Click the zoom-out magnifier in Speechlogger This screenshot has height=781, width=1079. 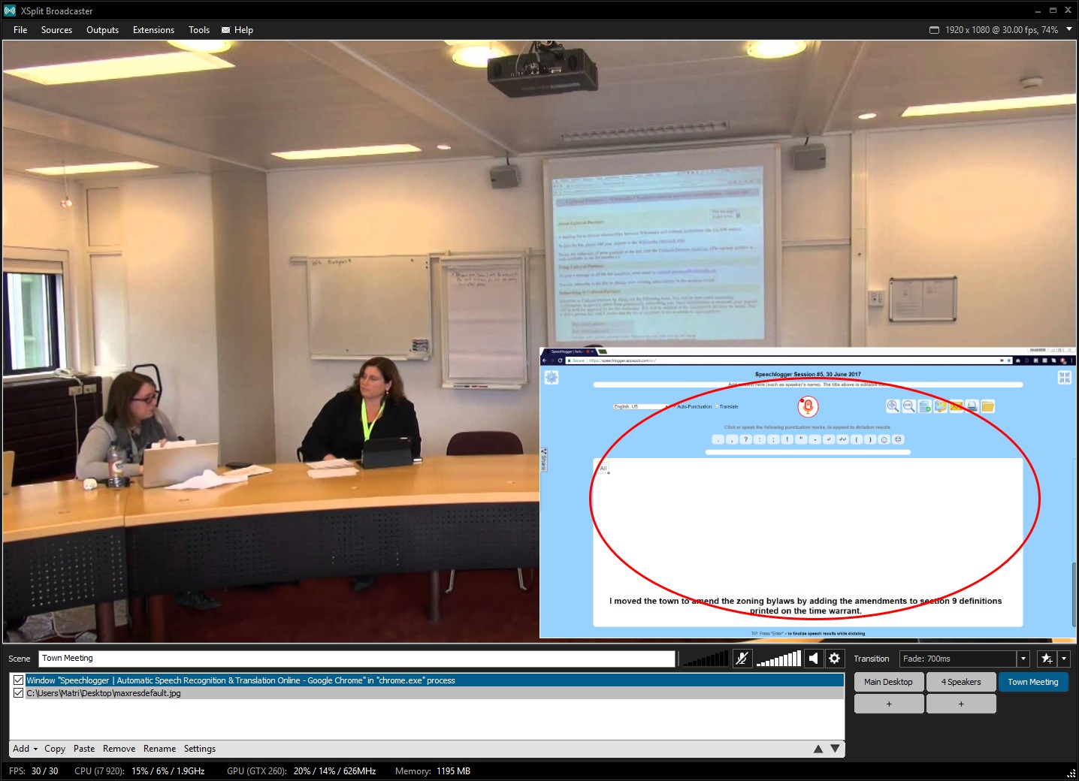pyautogui.click(x=908, y=406)
